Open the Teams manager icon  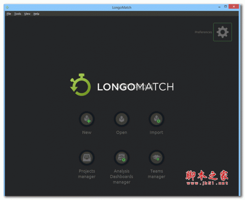(156, 158)
